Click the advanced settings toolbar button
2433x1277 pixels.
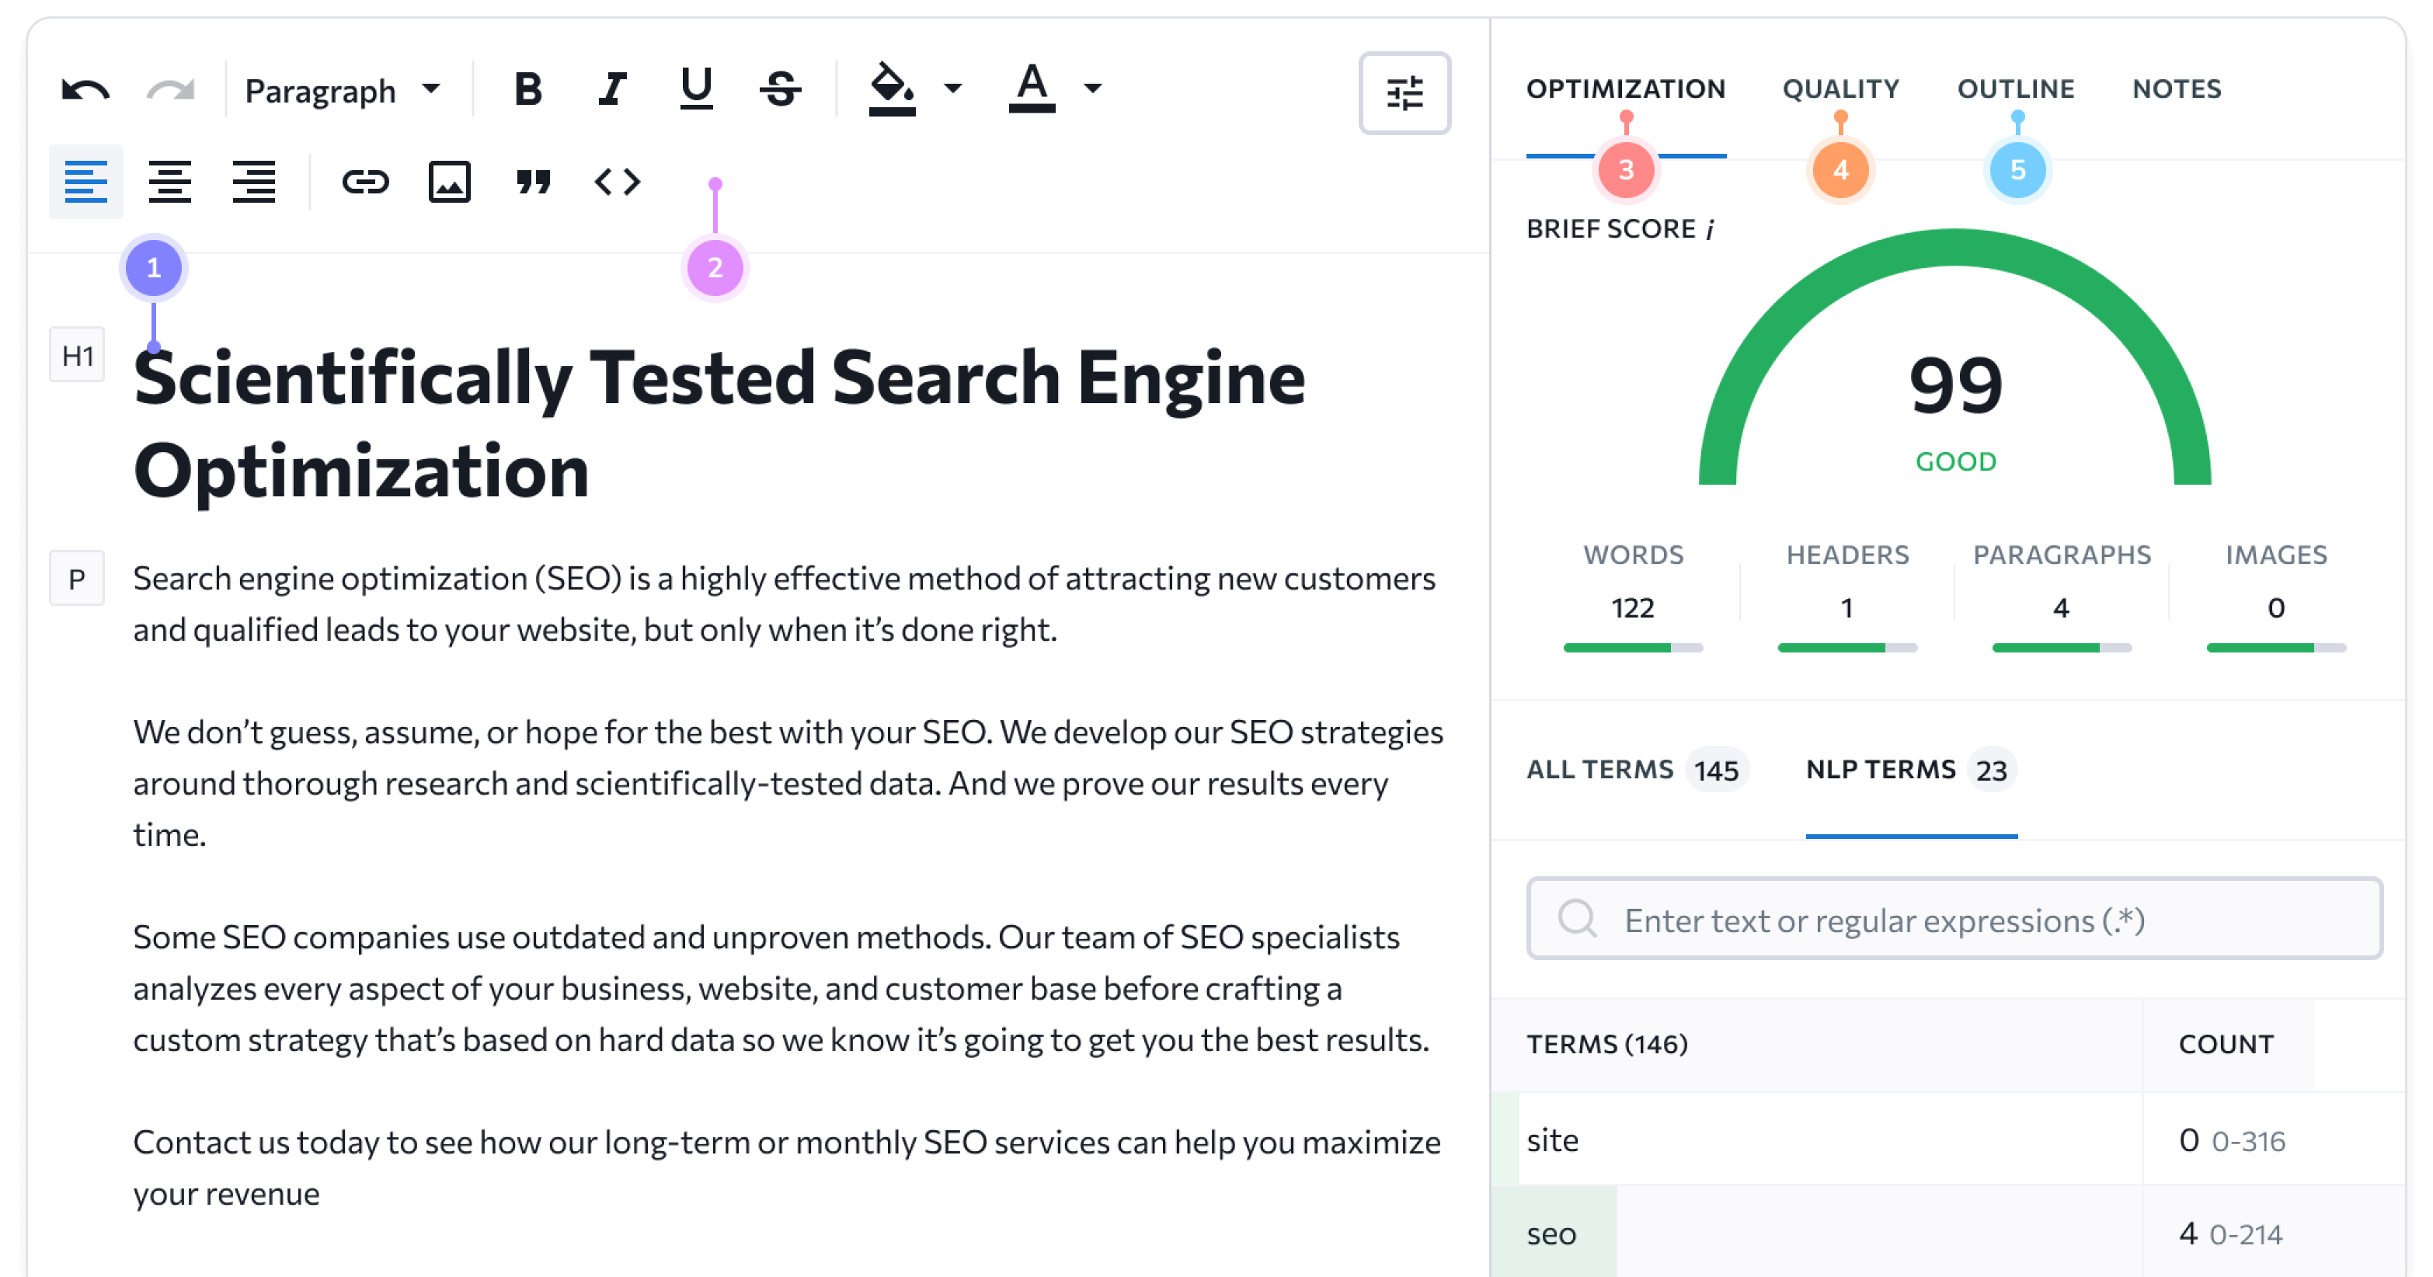[1404, 92]
